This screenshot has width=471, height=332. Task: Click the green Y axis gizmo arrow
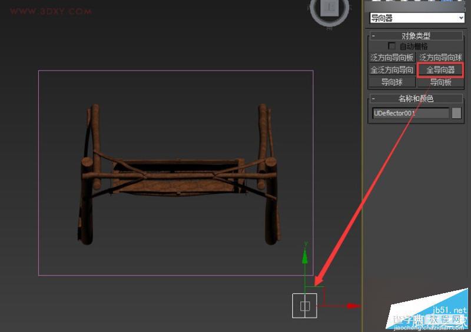[x=305, y=257]
